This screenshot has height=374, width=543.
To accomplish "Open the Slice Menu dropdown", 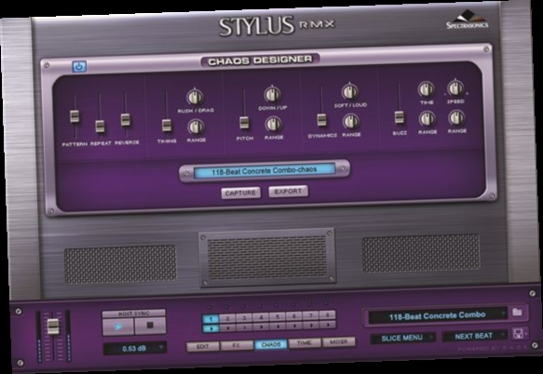I will pos(402,338).
